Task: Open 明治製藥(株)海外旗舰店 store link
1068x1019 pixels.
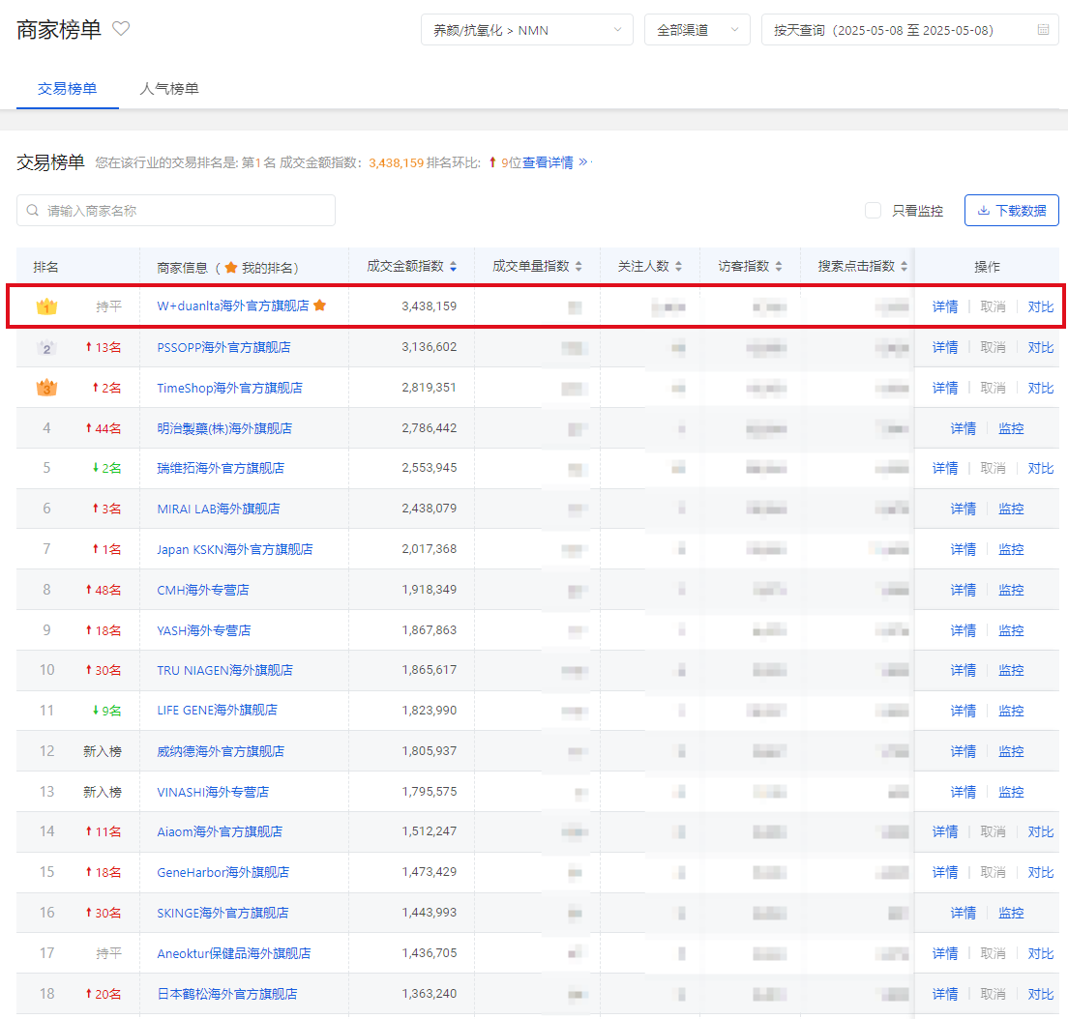Action: pyautogui.click(x=224, y=428)
